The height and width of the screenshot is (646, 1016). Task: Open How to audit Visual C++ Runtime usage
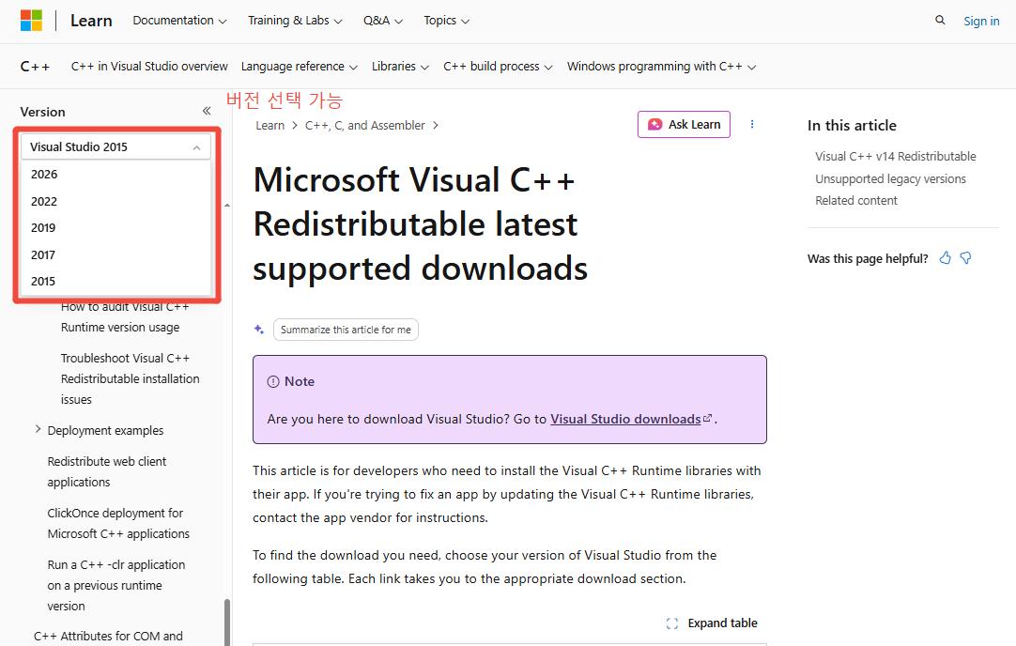pos(124,316)
